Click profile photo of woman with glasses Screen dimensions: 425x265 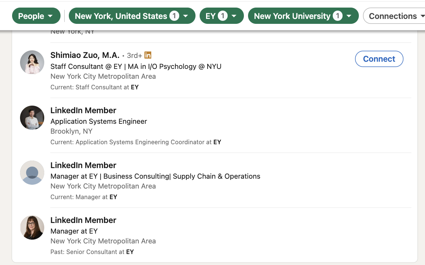(32, 228)
